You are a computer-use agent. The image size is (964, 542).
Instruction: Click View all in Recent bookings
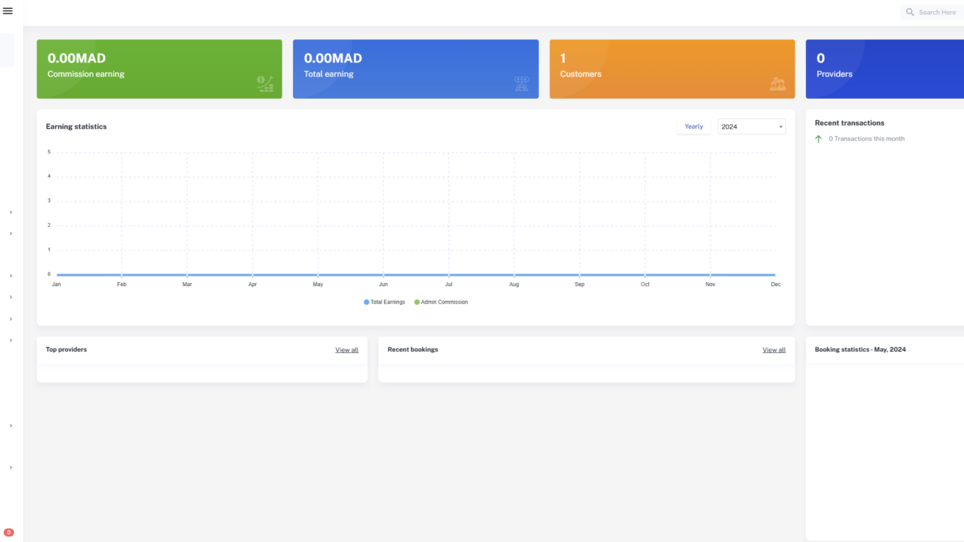[x=774, y=350]
